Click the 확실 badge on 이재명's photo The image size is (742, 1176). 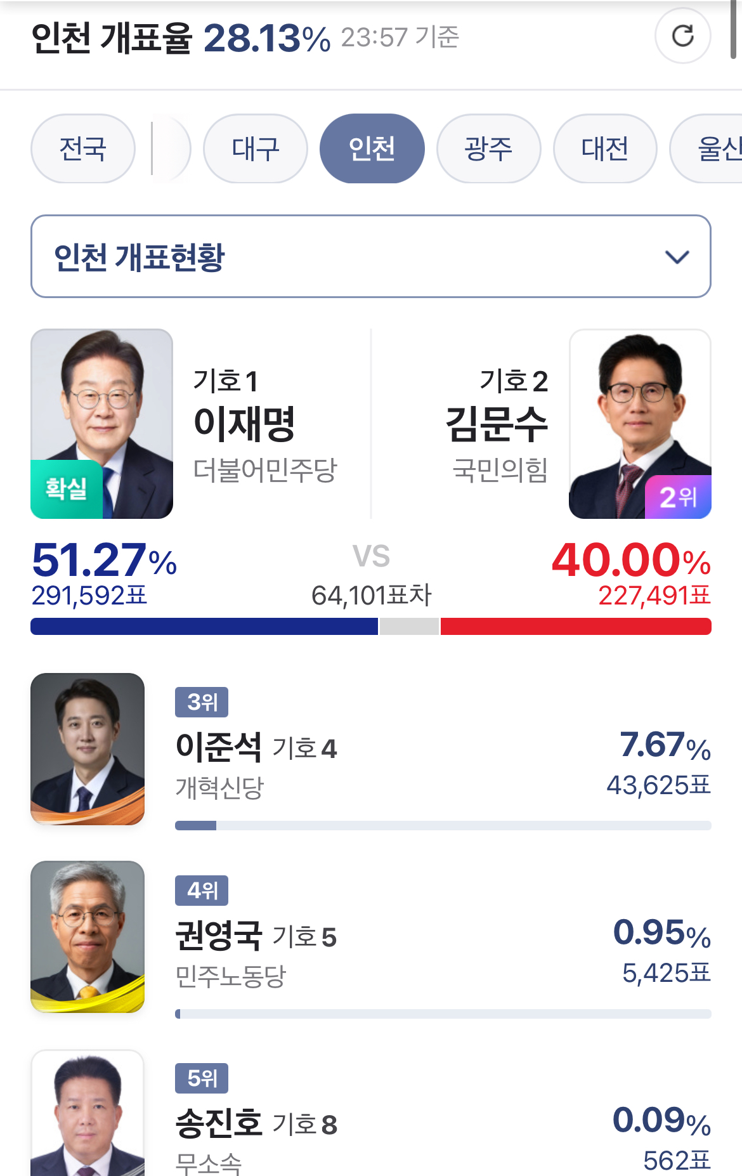(x=67, y=488)
